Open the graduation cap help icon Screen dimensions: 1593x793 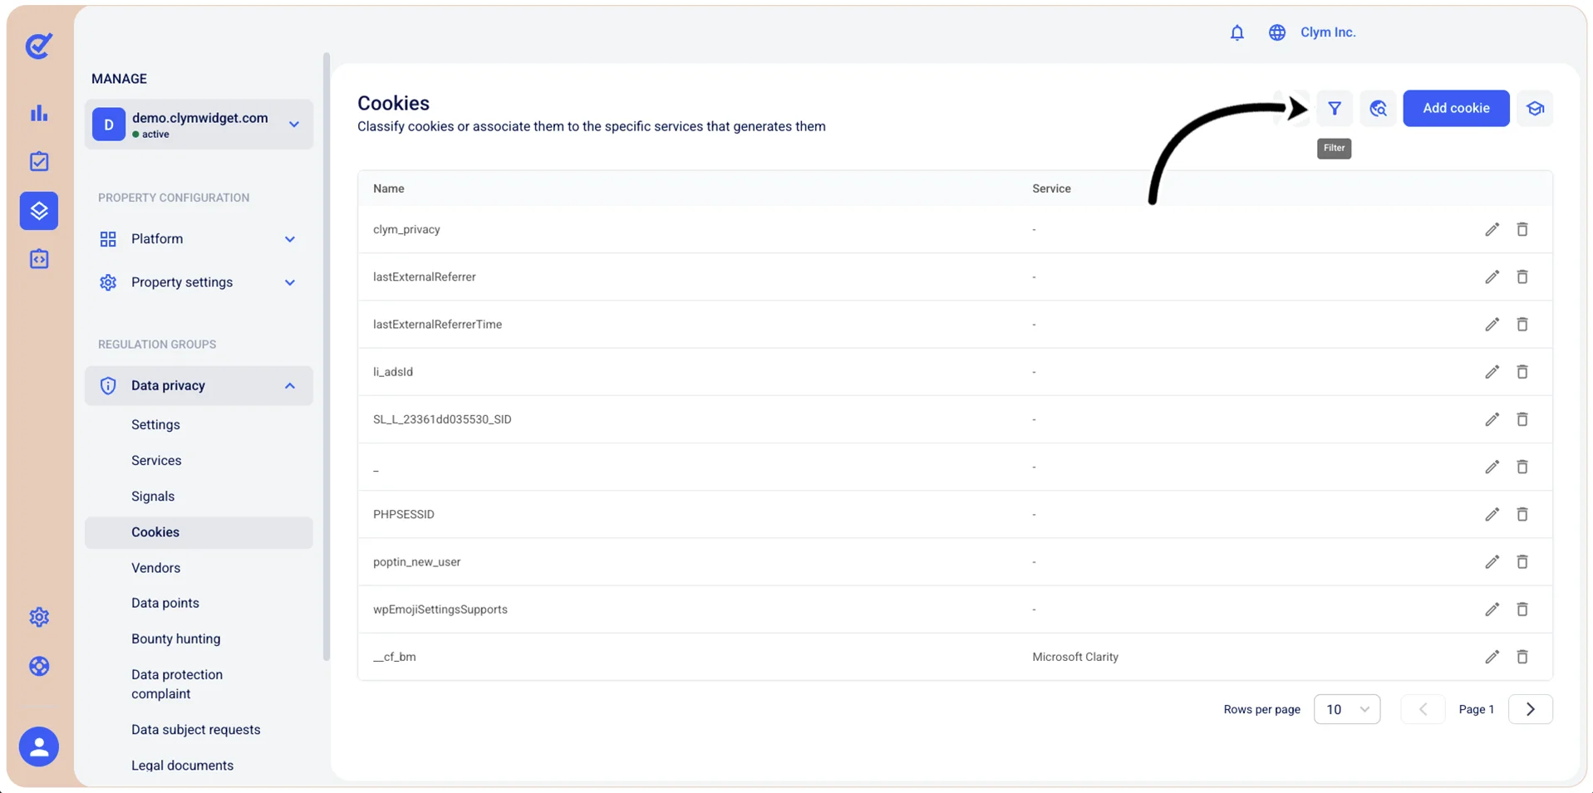pos(1535,108)
